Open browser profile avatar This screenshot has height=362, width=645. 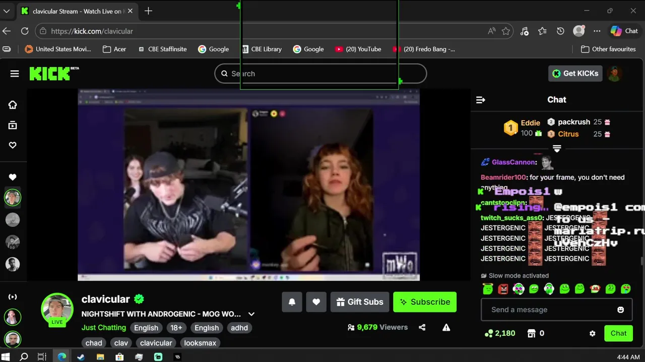click(579, 31)
